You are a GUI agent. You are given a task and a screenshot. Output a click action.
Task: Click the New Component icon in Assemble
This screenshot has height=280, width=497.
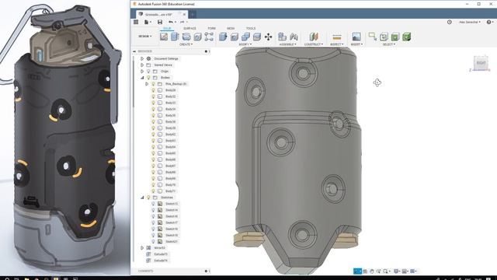click(x=282, y=37)
